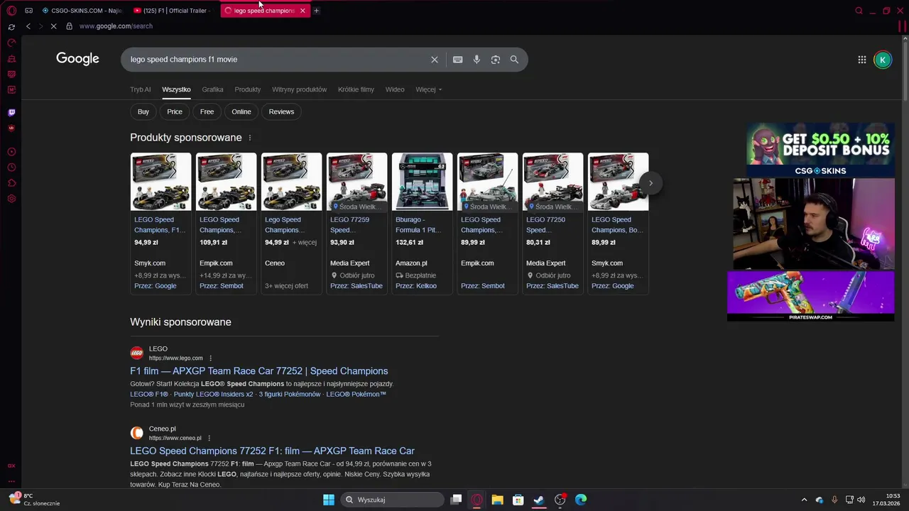This screenshot has height=511, width=909.
Task: Open 'F1 film — APXGP Team Race Car 77252' result
Action: 258,371
